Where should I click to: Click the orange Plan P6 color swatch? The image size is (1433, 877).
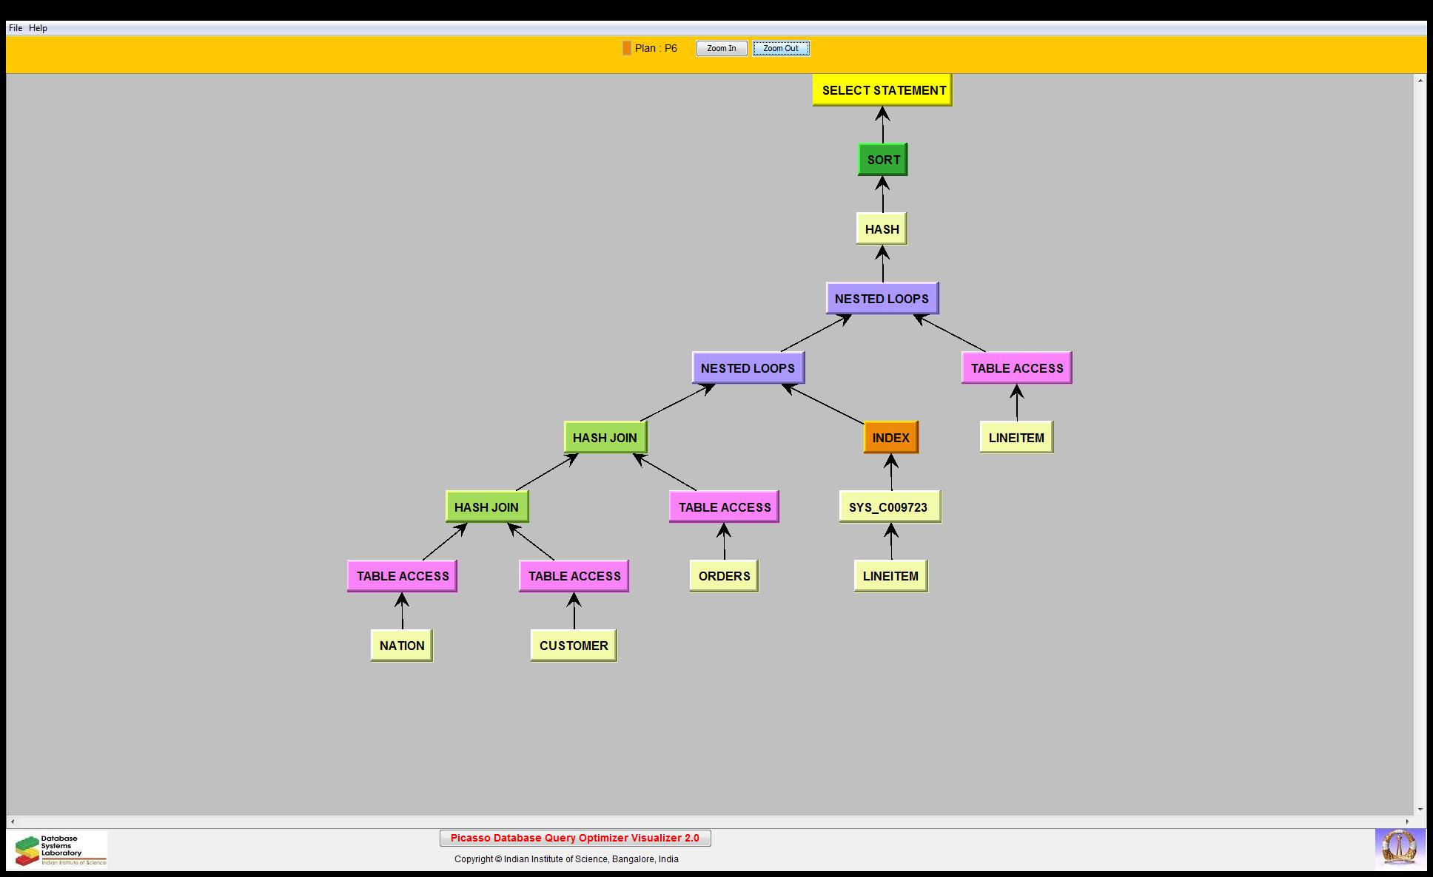pyautogui.click(x=626, y=48)
